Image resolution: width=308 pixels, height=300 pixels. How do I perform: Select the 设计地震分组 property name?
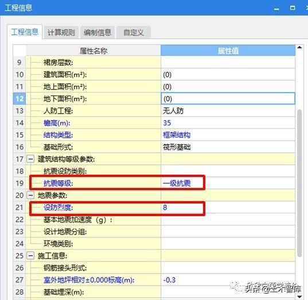tap(65, 232)
